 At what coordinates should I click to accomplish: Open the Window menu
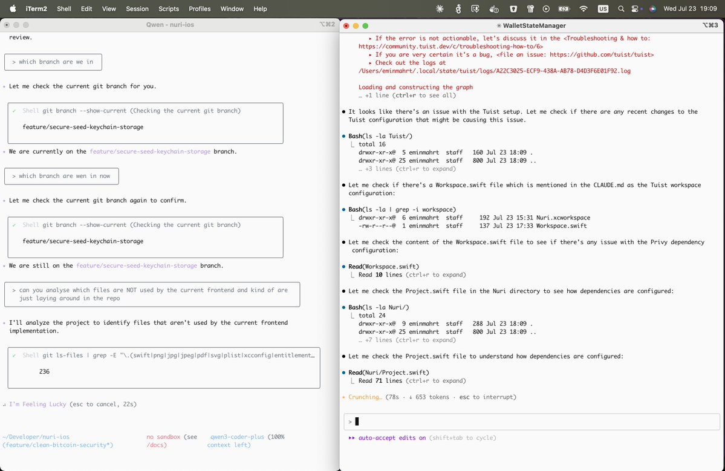pyautogui.click(x=232, y=8)
